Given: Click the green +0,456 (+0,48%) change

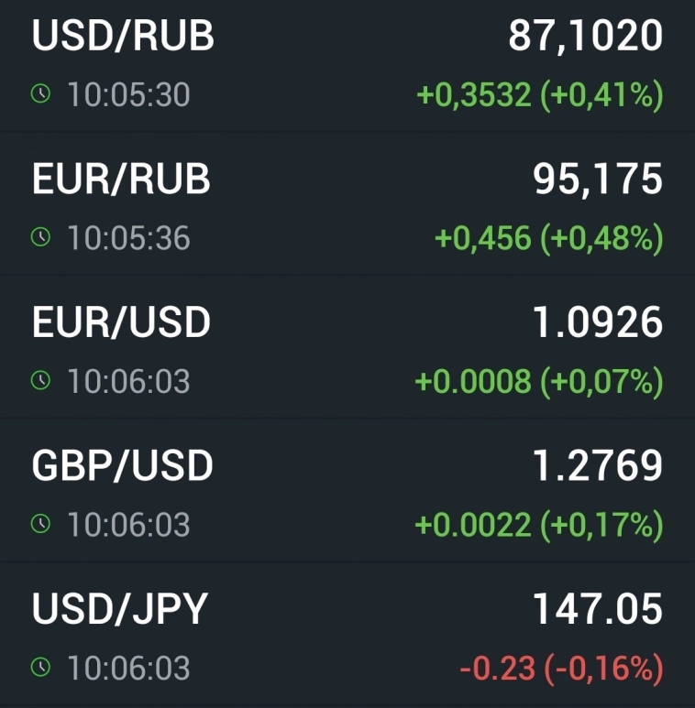Looking at the screenshot, I should click(548, 238).
